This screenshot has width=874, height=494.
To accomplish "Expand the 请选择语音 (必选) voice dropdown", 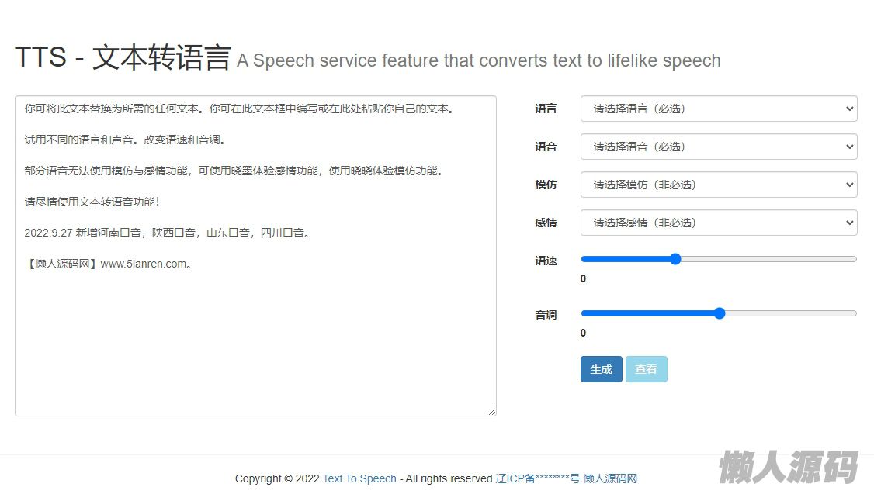I will coord(718,147).
